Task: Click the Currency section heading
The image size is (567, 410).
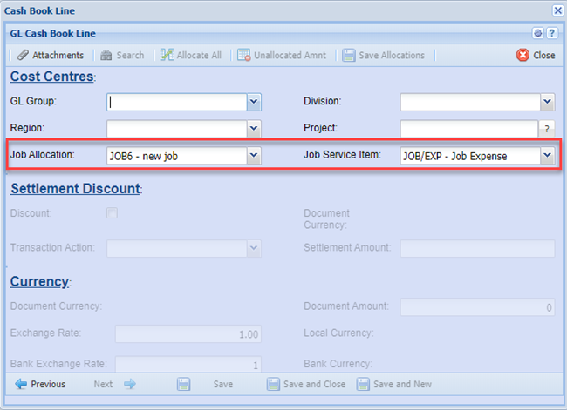Action: click(39, 281)
